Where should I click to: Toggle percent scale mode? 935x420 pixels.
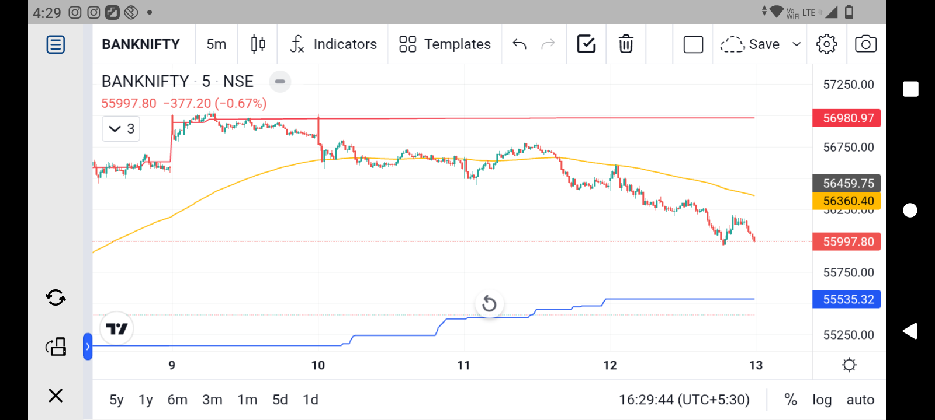(x=791, y=400)
